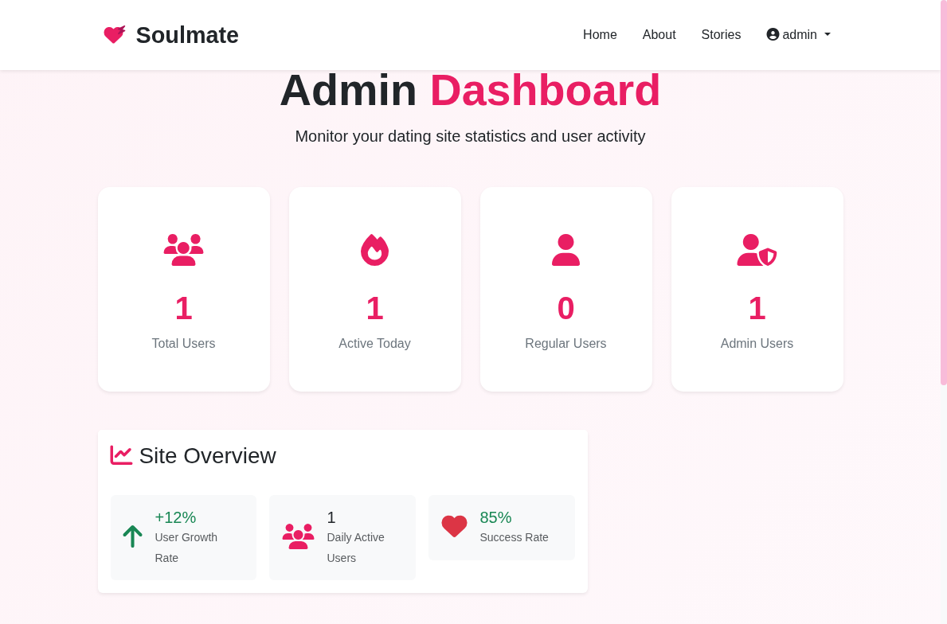Click the Soulmate brand name link
Screen dimensions: 947x624
(x=188, y=34)
